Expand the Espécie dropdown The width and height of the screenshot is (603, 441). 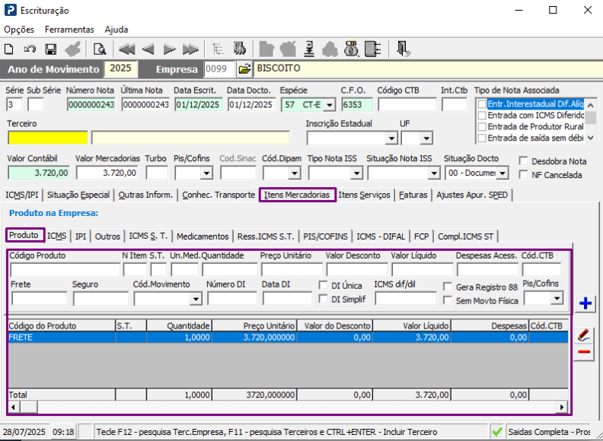click(x=329, y=105)
